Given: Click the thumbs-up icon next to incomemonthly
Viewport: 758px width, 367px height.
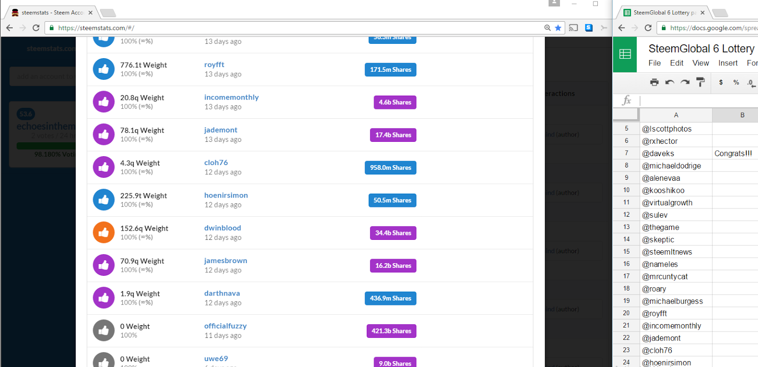Looking at the screenshot, I should [x=103, y=102].
